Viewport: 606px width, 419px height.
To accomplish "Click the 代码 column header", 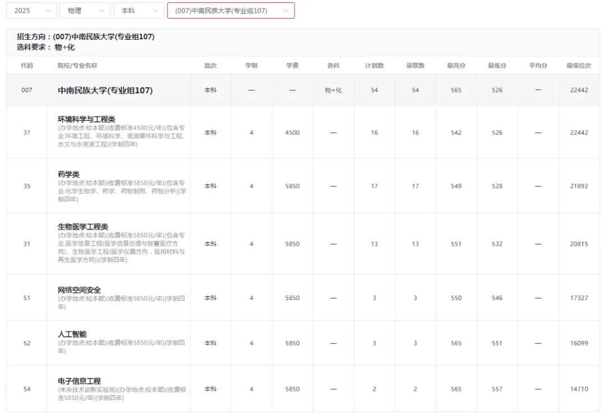I will coord(27,66).
